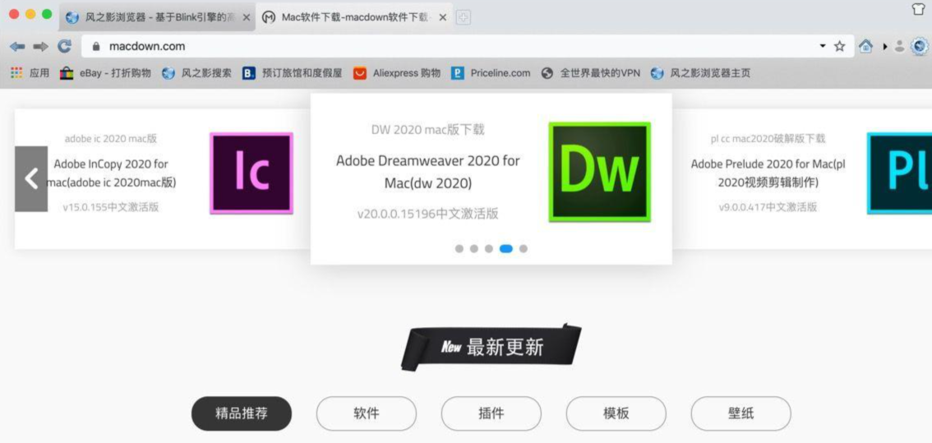Click the DW 2020 mac版下载 caption

click(428, 130)
